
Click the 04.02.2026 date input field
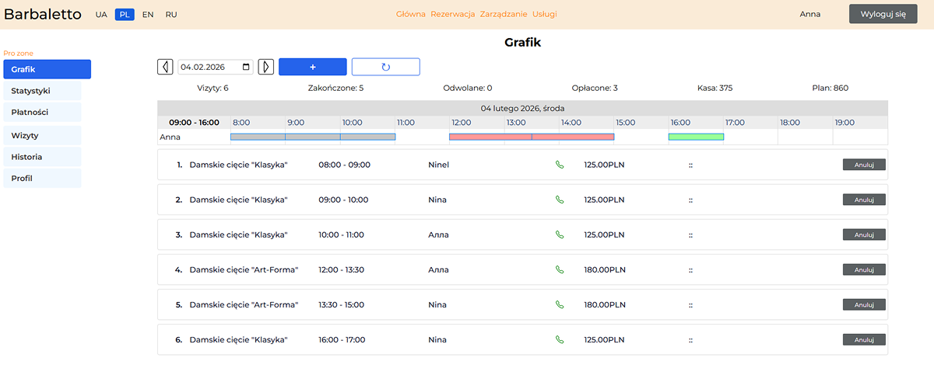pyautogui.click(x=209, y=67)
